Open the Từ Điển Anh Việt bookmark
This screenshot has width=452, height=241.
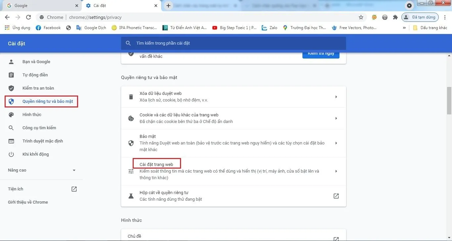click(185, 28)
